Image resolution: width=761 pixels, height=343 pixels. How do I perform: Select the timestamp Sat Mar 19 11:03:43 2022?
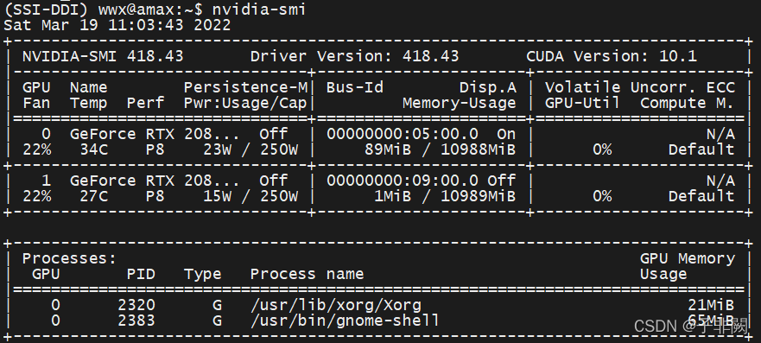[117, 25]
